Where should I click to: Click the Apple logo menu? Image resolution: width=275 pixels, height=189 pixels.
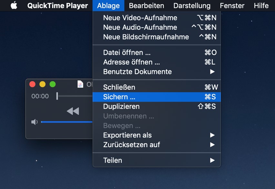pos(14,5)
